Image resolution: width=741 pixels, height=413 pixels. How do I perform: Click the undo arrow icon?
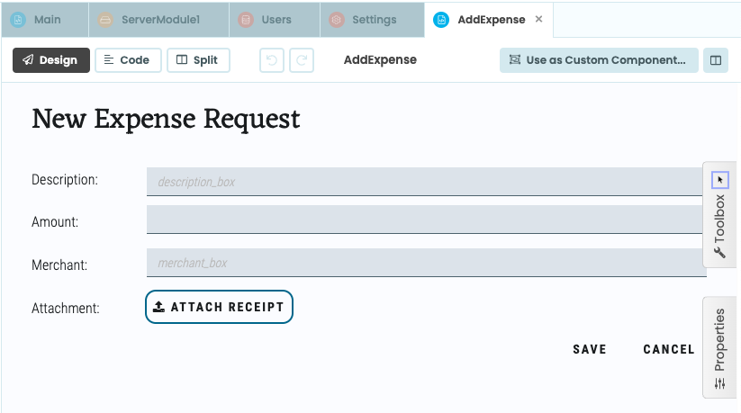coord(272,60)
